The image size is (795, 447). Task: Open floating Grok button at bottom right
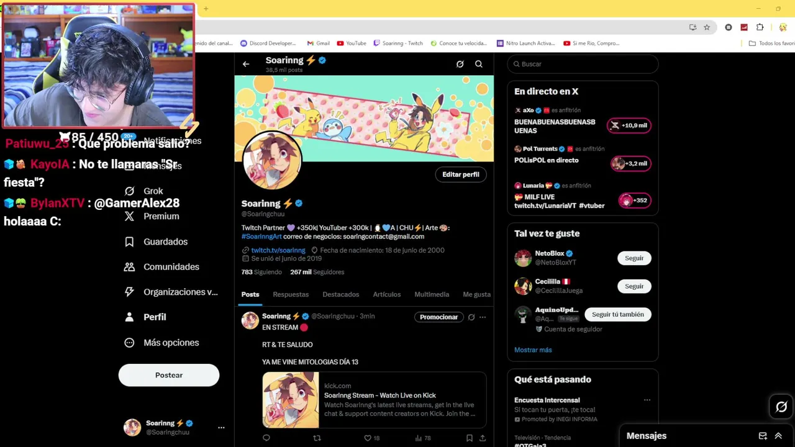pyautogui.click(x=781, y=407)
